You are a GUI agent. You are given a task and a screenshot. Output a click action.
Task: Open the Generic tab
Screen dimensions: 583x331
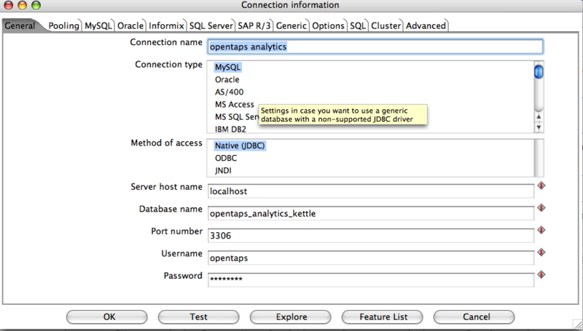click(x=291, y=25)
